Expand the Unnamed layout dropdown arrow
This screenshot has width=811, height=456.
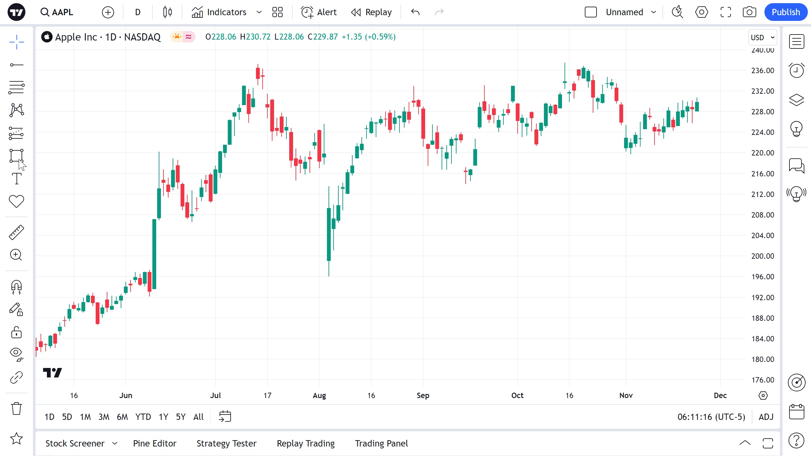[654, 12]
